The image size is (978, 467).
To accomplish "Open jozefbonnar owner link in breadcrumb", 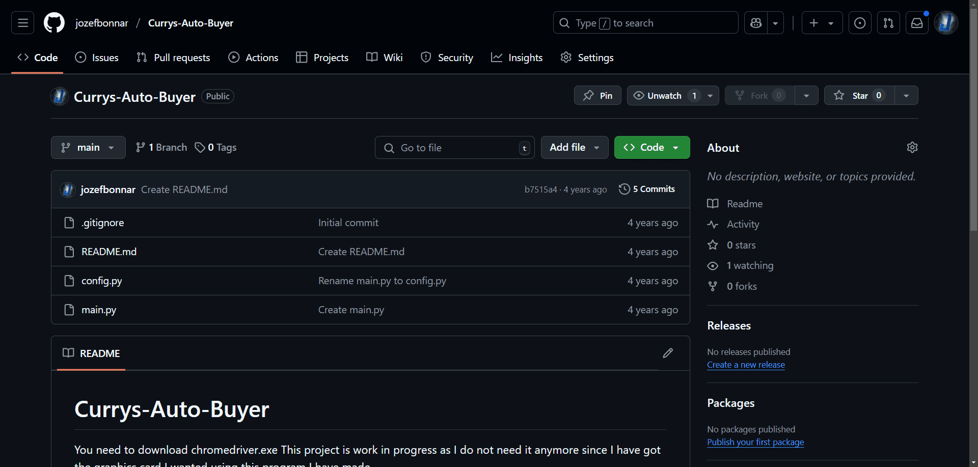I will coord(102,23).
